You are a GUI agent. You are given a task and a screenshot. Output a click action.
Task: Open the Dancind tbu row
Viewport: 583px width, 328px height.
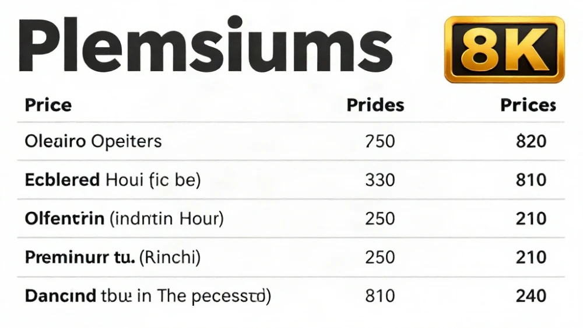(x=291, y=296)
